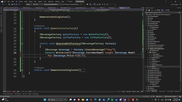This screenshot has height=102, width=182.
Task: Click the Save file toolbar icon
Action: point(15,5)
